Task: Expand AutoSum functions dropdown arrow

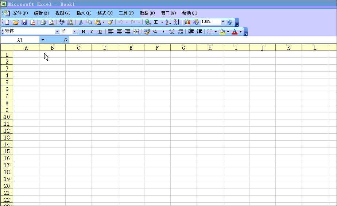Action: (162, 22)
